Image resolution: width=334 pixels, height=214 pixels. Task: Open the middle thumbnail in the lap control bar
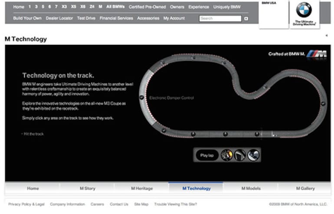[x=240, y=155]
